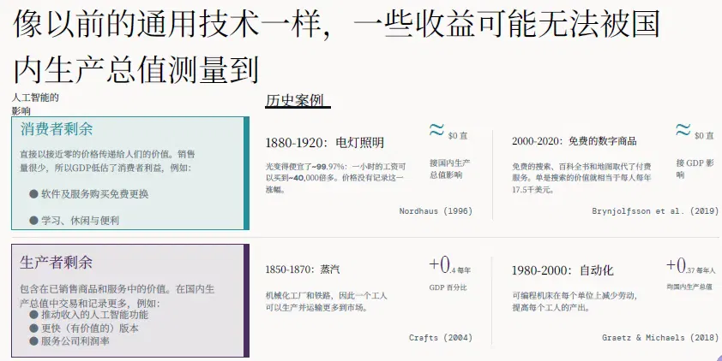Click bullet 学习、休闲与便利
The width and height of the screenshot is (722, 361).
74,221
